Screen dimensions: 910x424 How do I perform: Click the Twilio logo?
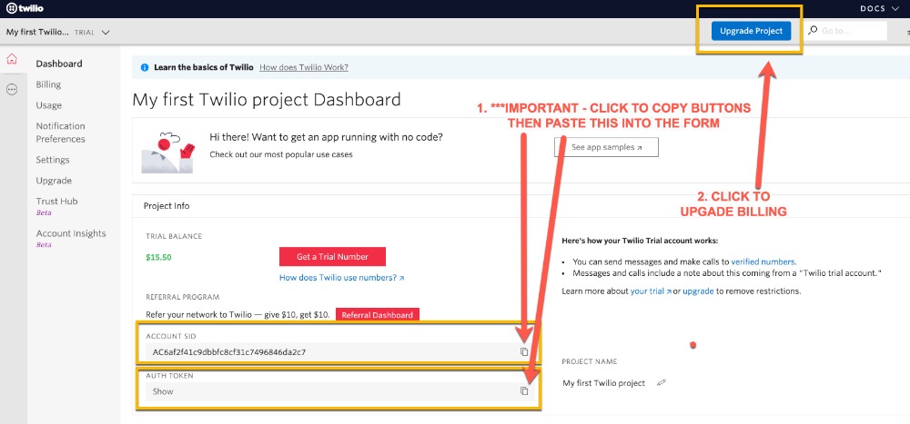point(25,9)
